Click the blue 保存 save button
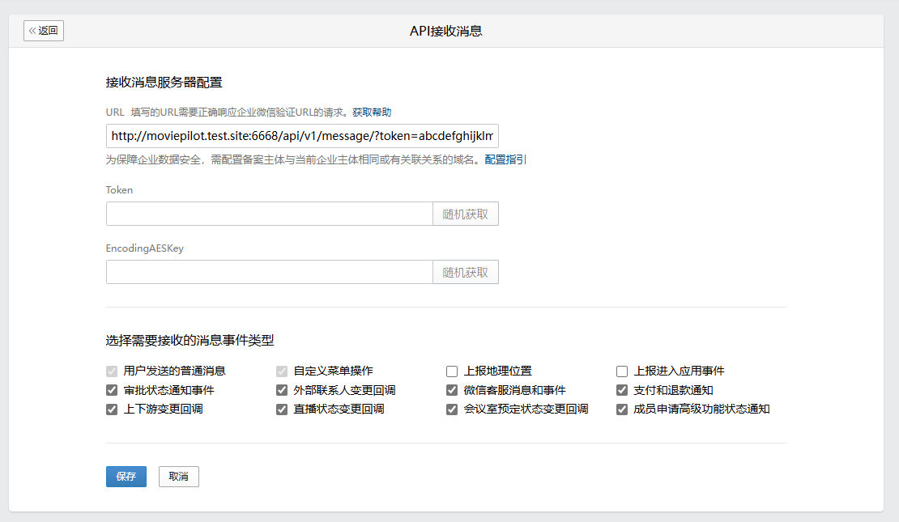Image resolution: width=899 pixels, height=522 pixels. [x=126, y=477]
